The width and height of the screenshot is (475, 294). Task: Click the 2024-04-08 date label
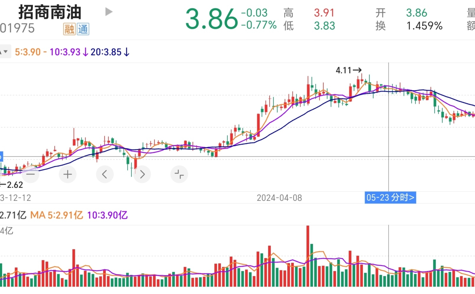point(279,198)
